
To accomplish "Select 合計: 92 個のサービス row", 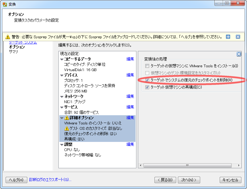I will 81,112.
